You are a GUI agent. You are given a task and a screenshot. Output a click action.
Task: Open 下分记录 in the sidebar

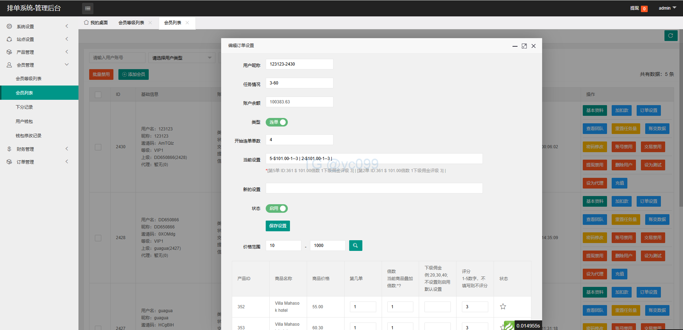point(24,107)
